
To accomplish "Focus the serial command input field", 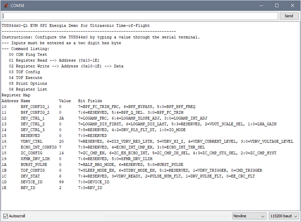I will click(x=140, y=16).
